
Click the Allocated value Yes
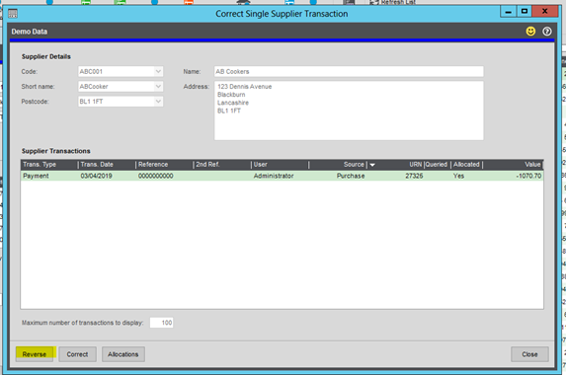pos(458,176)
